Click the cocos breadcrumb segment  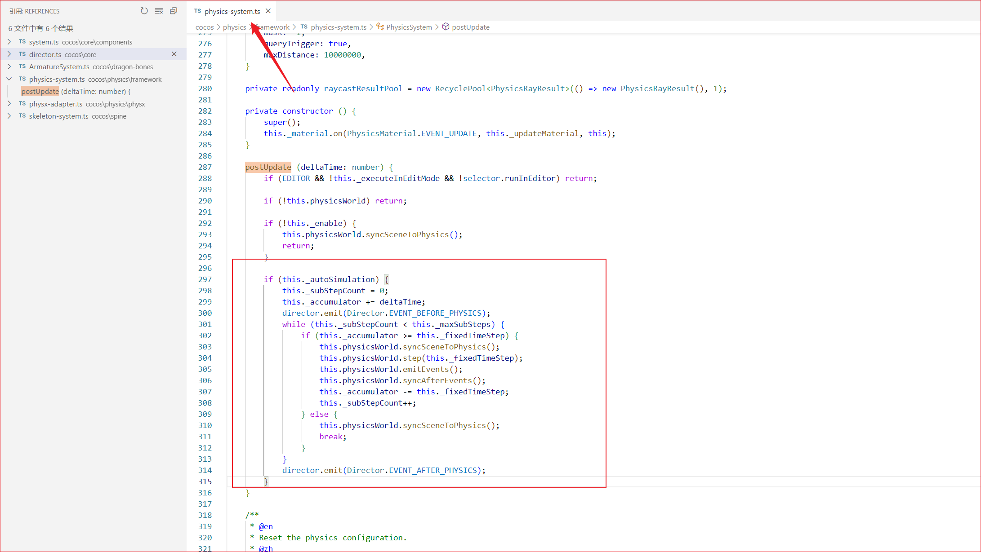coord(205,27)
